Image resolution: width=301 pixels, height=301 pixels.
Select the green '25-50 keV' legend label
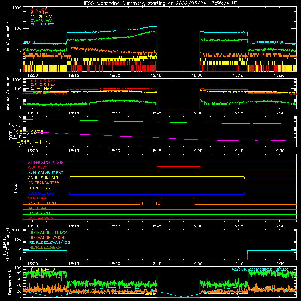(x=41, y=20)
